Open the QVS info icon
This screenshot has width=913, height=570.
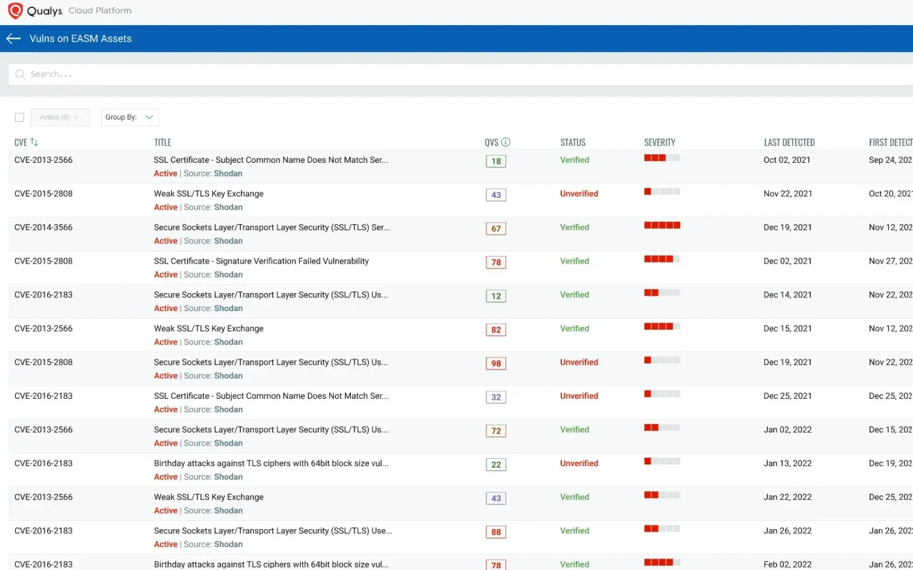[x=505, y=142]
